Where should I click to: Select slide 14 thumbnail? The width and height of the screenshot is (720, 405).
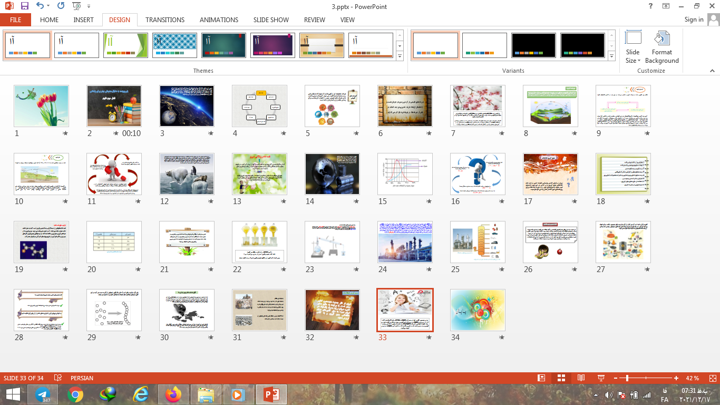(x=332, y=174)
